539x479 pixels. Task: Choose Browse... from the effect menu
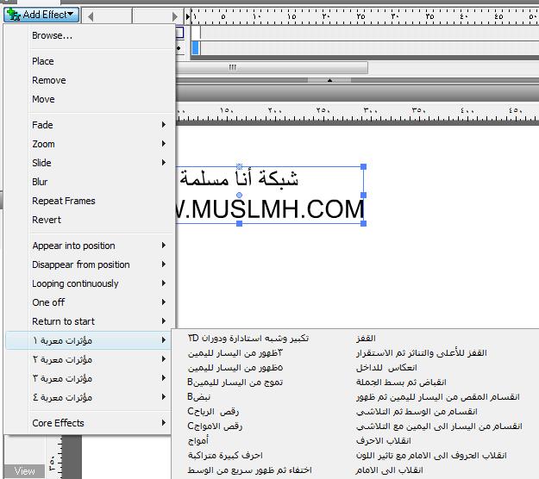tap(52, 36)
